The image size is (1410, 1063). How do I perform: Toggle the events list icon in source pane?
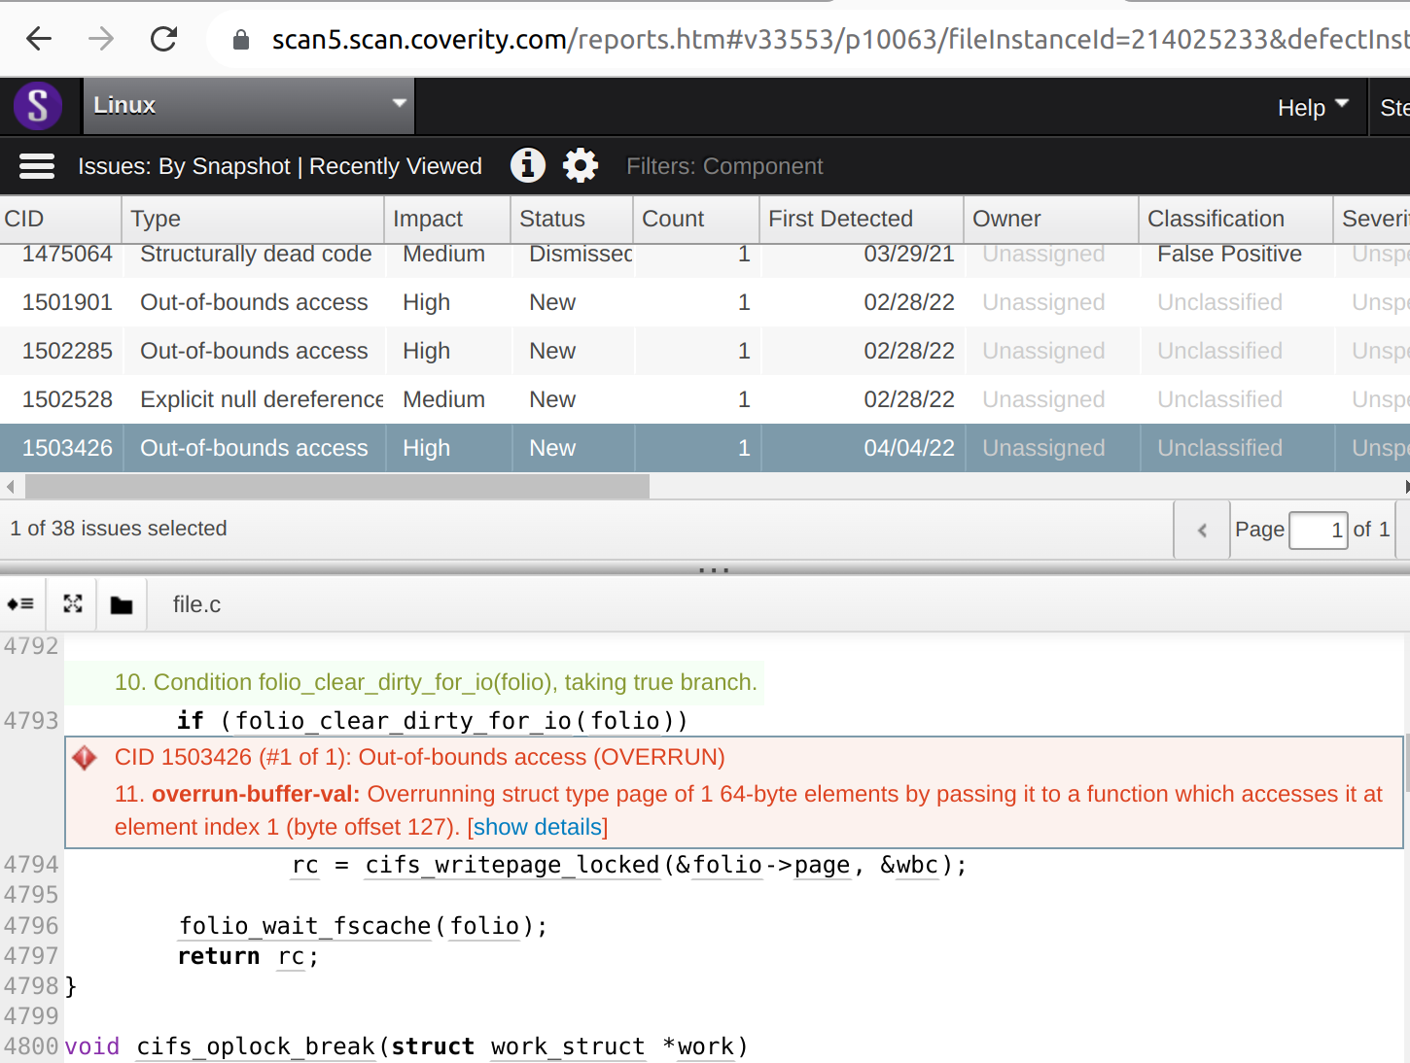pos(20,604)
